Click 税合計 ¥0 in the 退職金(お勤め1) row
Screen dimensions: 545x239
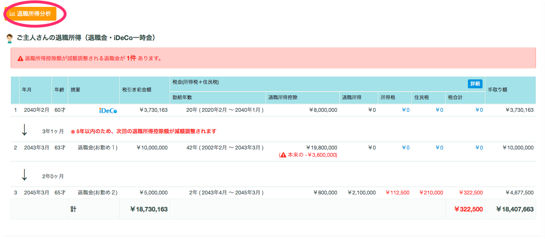[479, 148]
